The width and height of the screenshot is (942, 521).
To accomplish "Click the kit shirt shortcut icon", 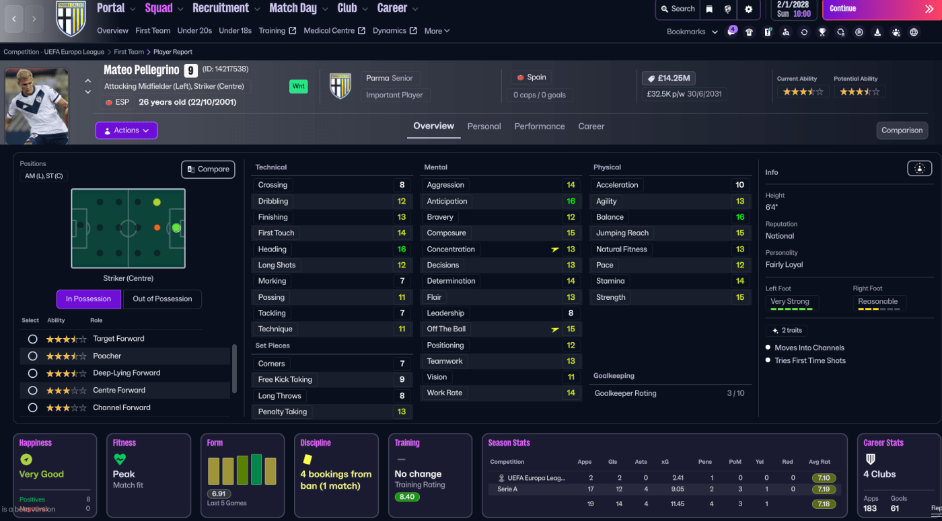I will pos(749,32).
